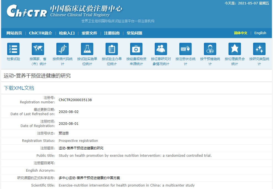The width and height of the screenshot is (273, 189).
Task: Open the 检索试验 search trials icon
Action: tap(13, 49)
